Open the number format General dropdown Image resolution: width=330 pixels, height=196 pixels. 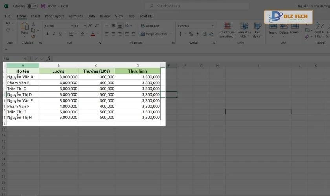click(x=213, y=26)
